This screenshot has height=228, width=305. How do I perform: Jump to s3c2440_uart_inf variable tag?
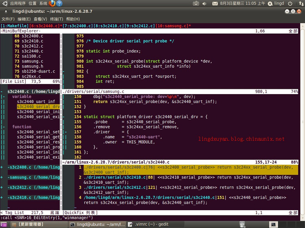36,101
